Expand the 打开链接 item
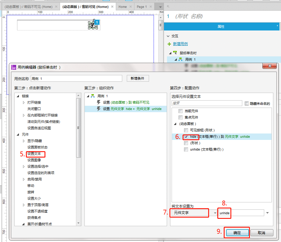The image size is (281, 242). 24,102
